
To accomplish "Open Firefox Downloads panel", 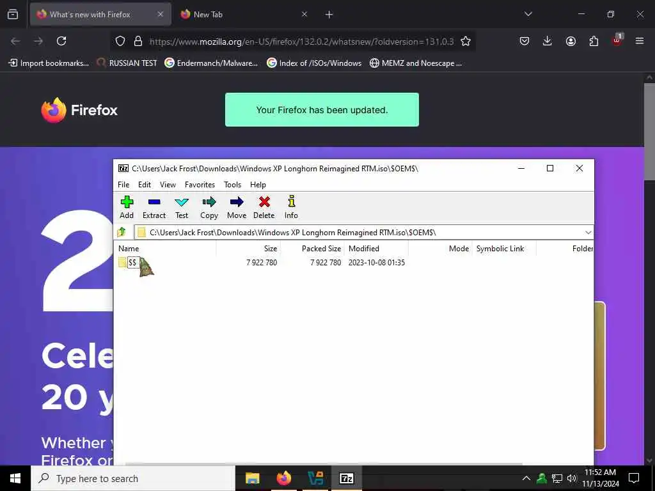I will coord(548,41).
